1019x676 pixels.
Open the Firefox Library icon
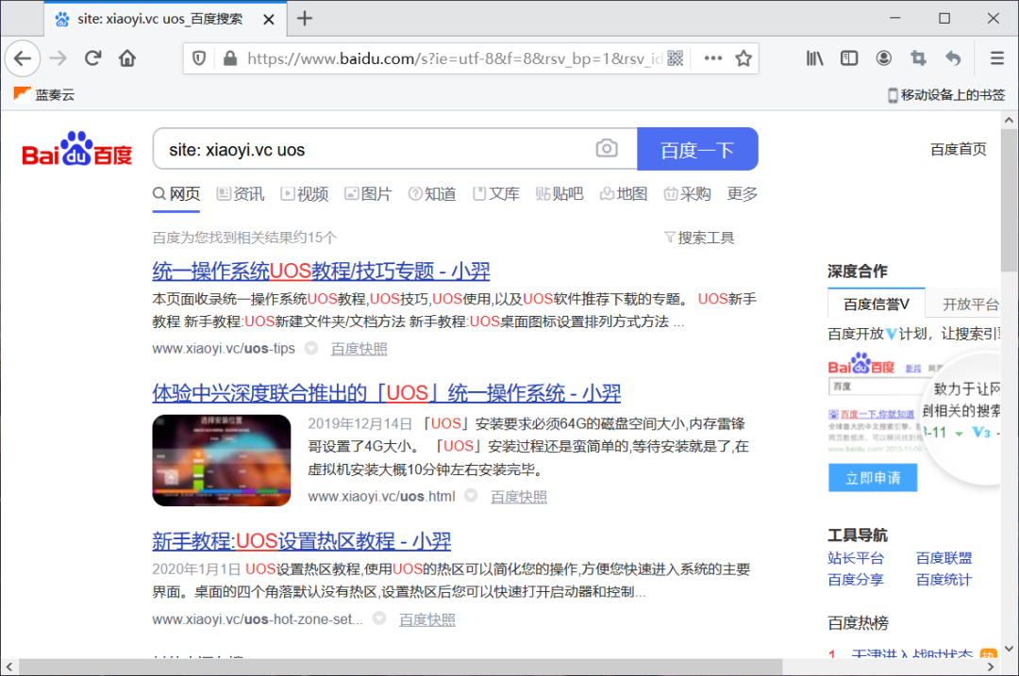pyautogui.click(x=814, y=58)
